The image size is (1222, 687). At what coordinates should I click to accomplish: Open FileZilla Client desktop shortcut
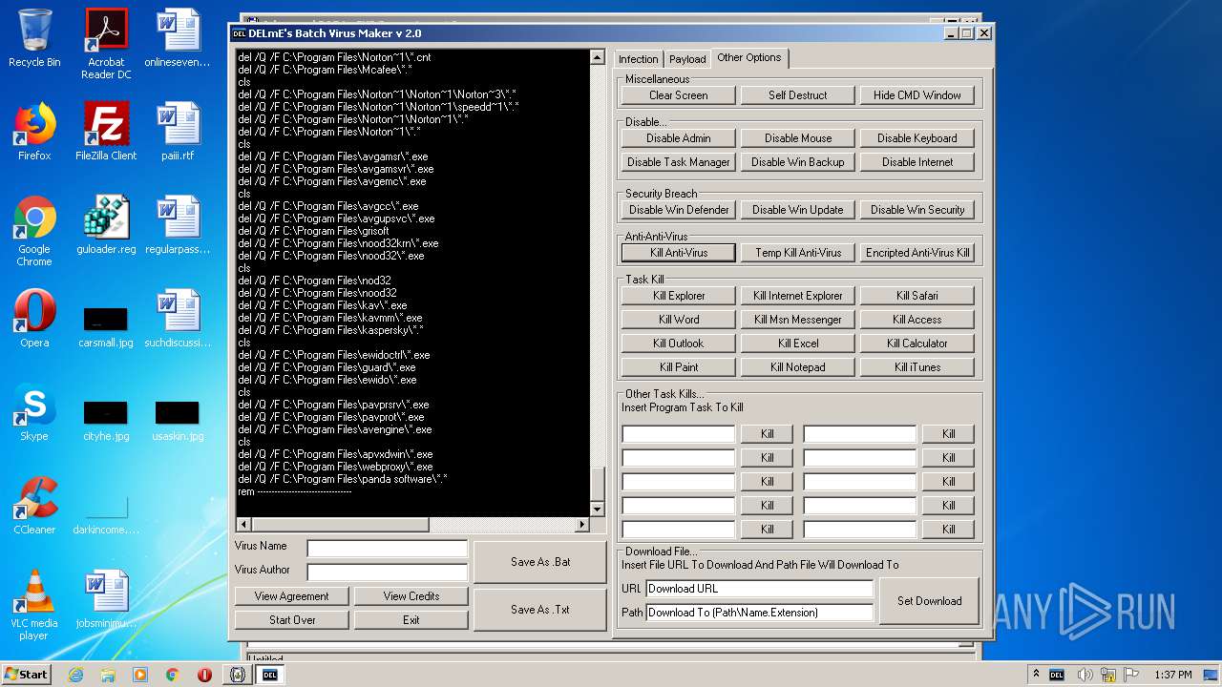tap(106, 132)
